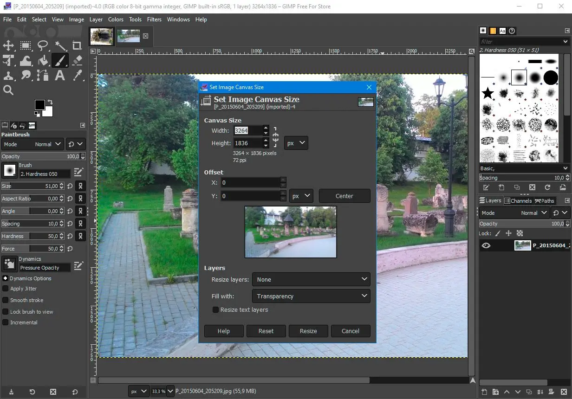Switch to the Paths tab

click(545, 201)
